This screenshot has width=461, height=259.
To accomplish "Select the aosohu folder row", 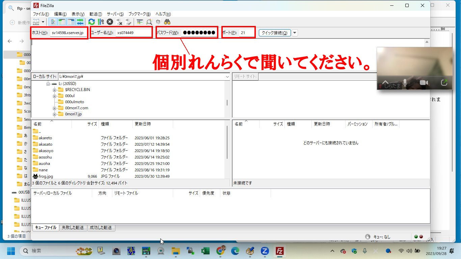I will (128, 157).
